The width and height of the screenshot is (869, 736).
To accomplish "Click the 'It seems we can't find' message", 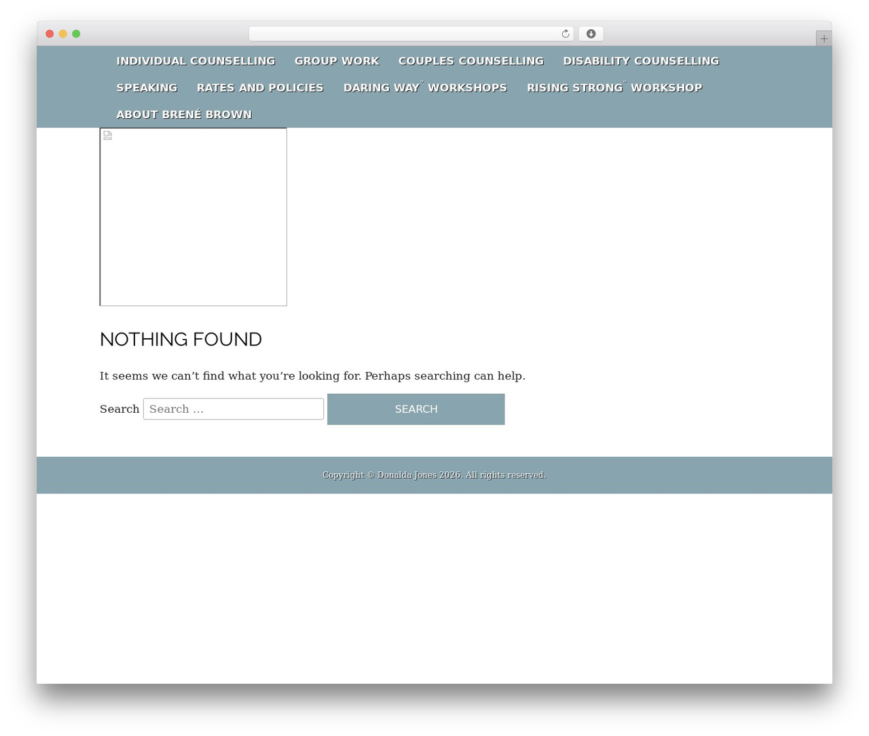I will point(312,376).
